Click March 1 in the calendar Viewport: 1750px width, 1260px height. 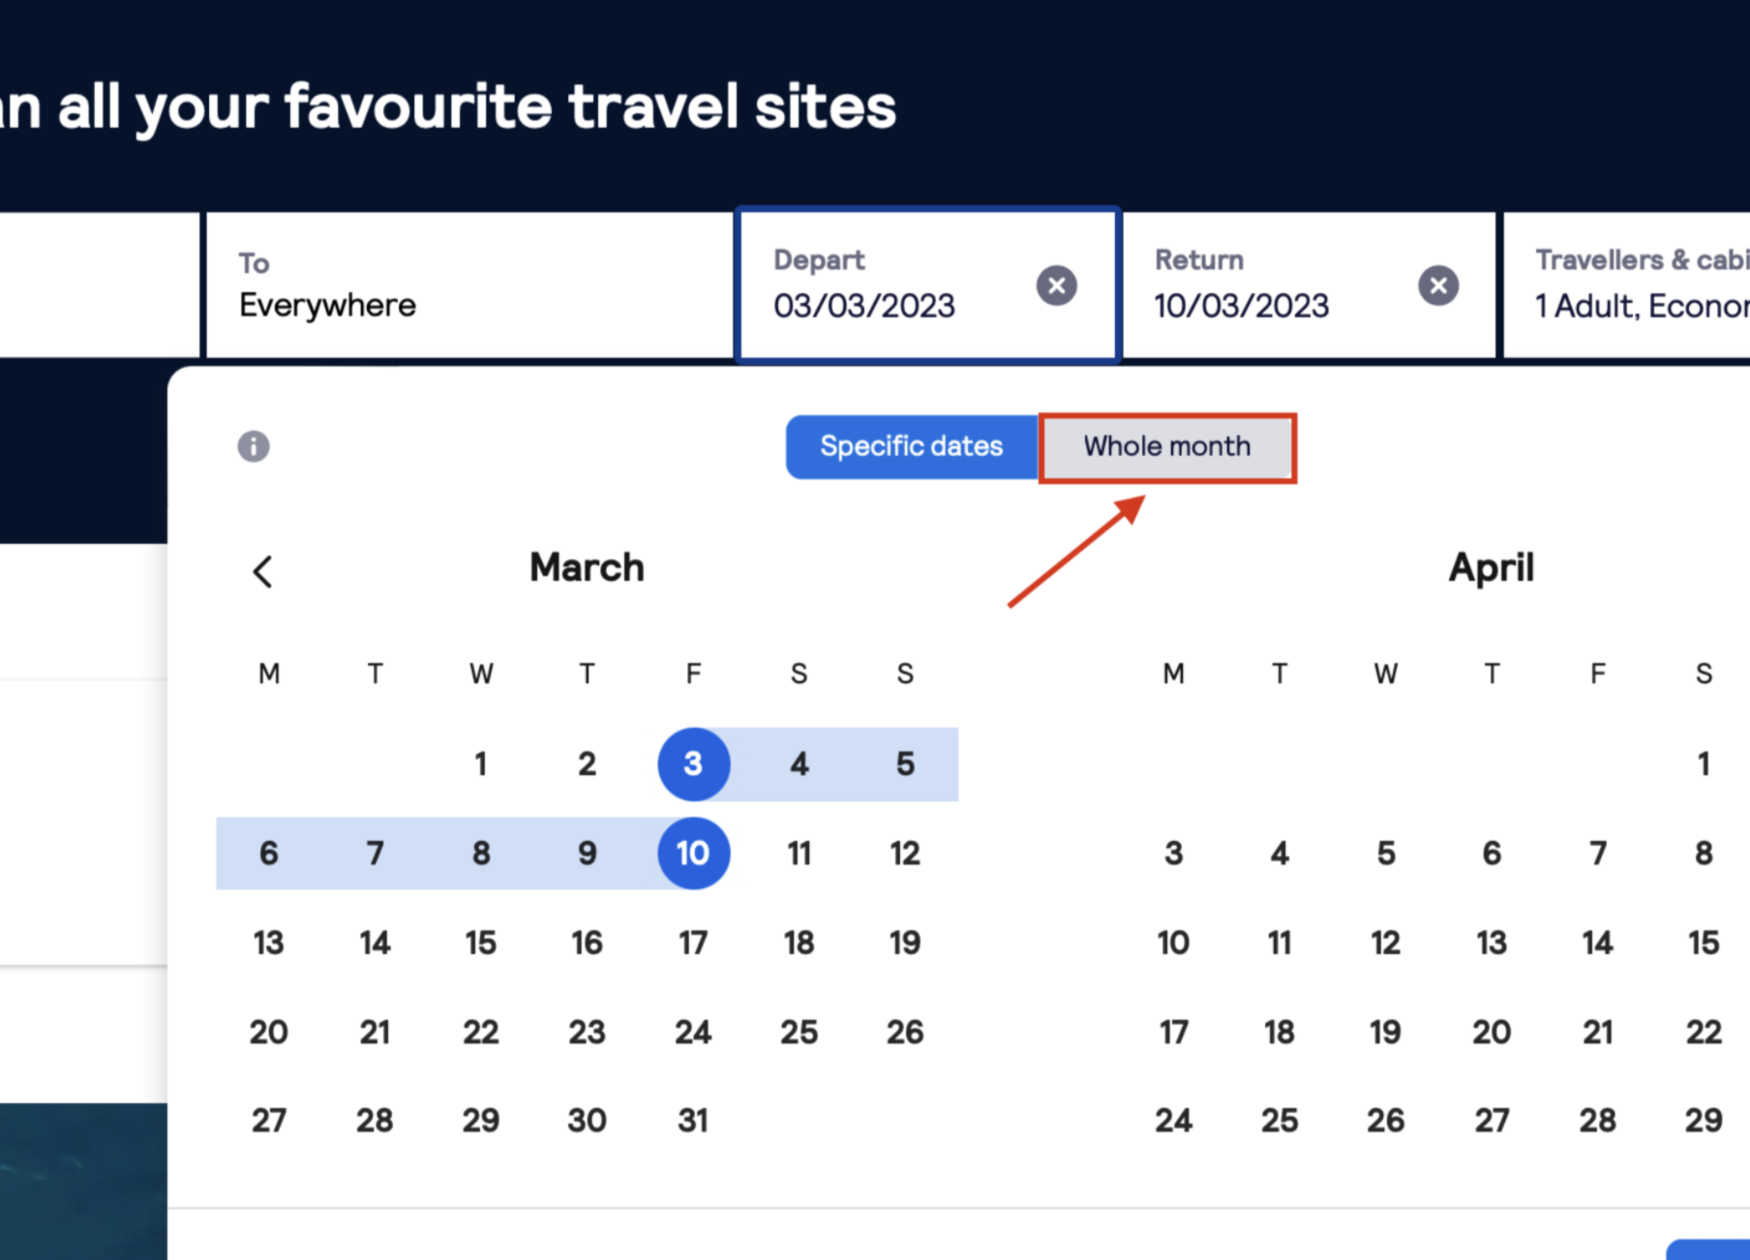coord(481,765)
